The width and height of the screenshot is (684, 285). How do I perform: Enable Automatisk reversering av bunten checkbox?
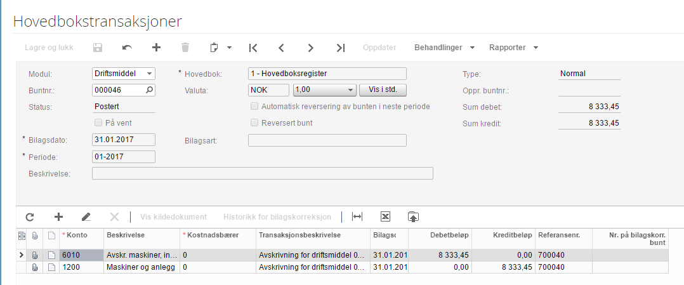(254, 107)
